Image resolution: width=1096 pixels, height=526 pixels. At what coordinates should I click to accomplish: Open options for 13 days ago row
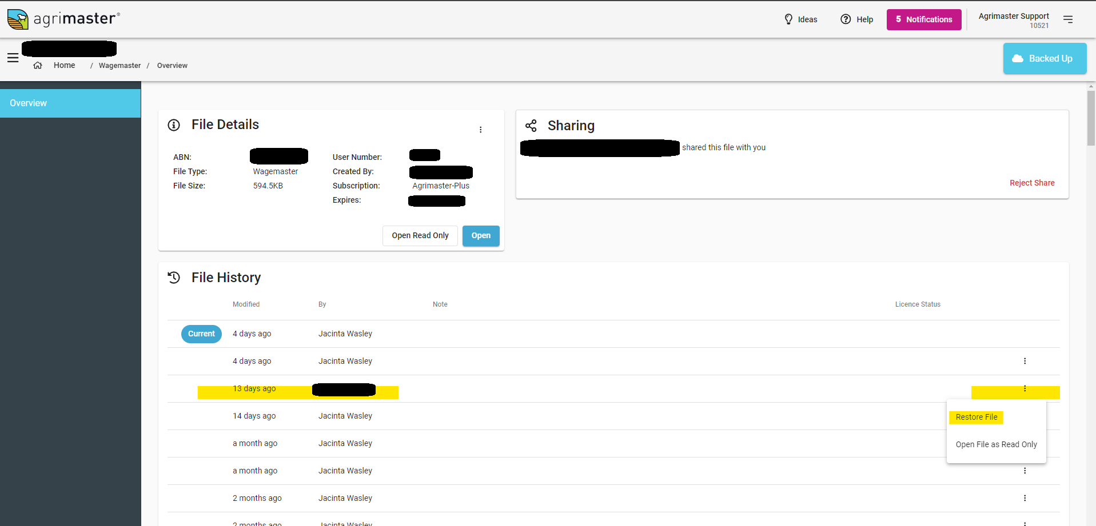[x=1025, y=389]
